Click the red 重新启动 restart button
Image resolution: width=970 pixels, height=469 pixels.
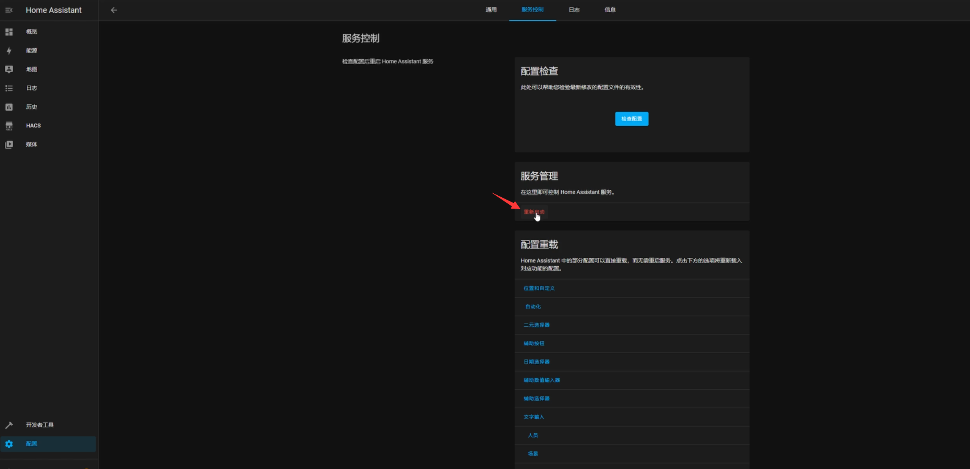pyautogui.click(x=534, y=212)
